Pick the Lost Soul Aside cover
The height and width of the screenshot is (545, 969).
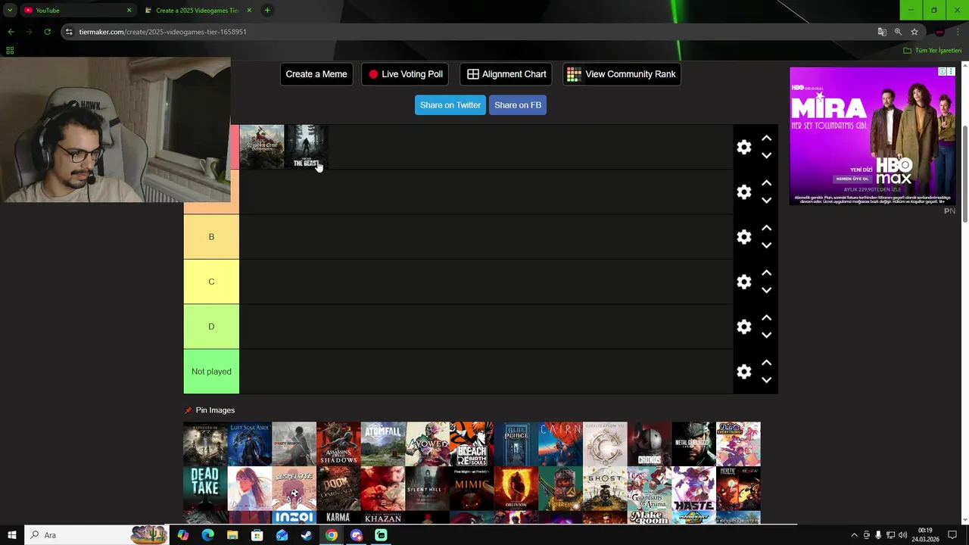[x=250, y=444]
